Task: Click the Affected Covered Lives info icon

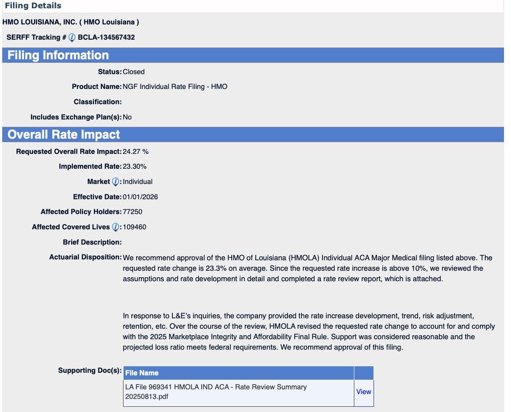Action: [x=115, y=227]
